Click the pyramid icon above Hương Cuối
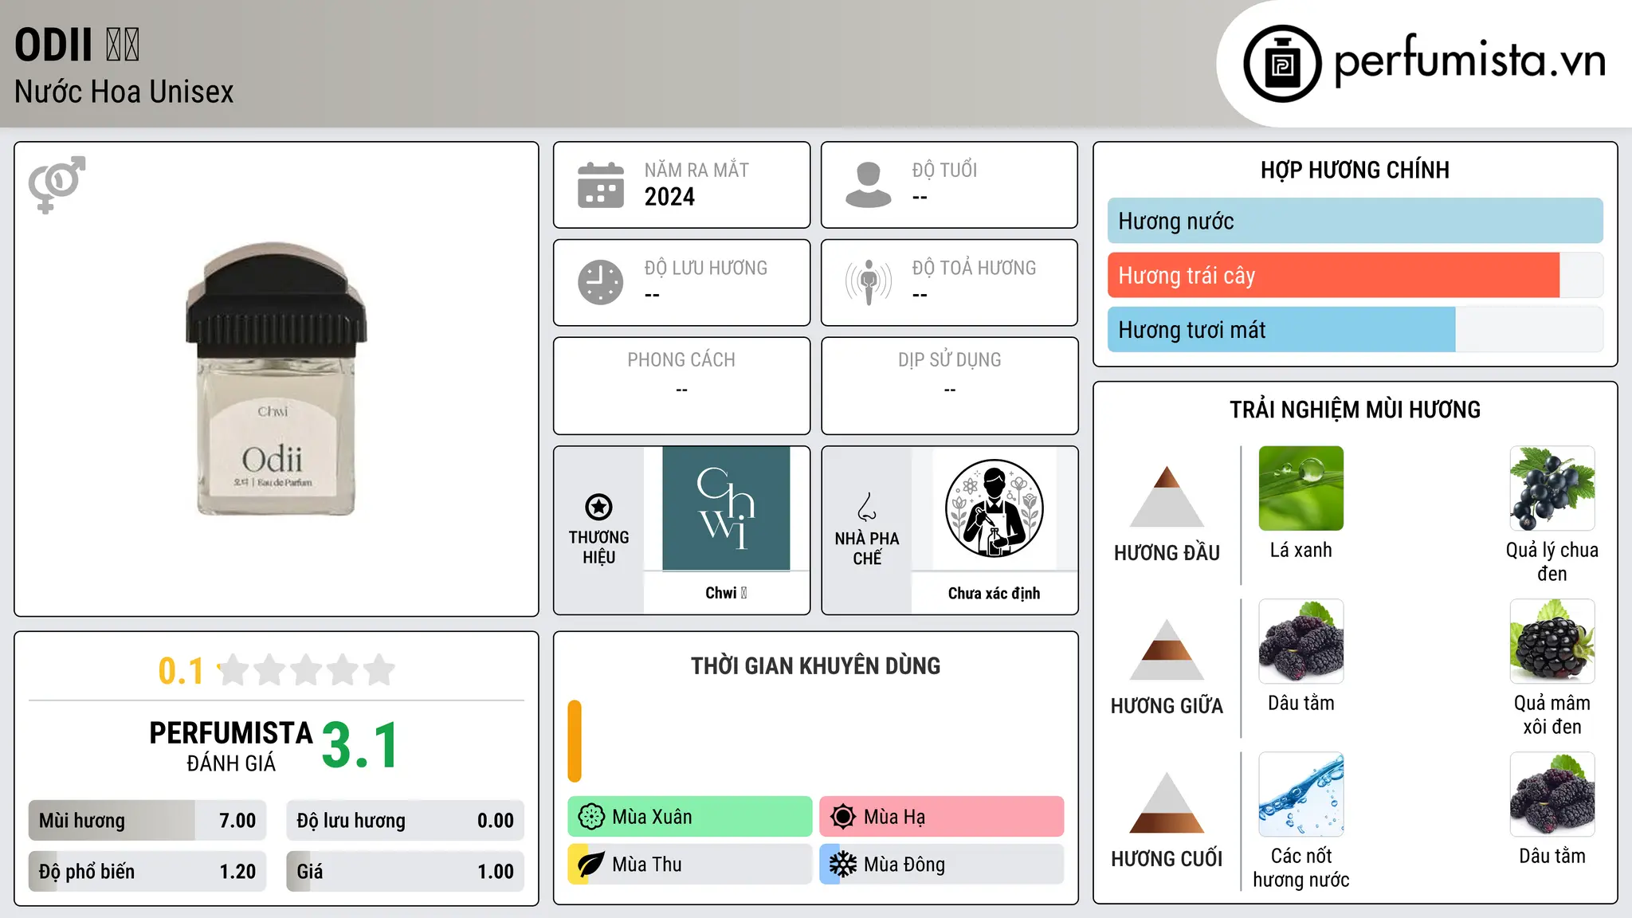This screenshot has width=1632, height=918. 1167,802
